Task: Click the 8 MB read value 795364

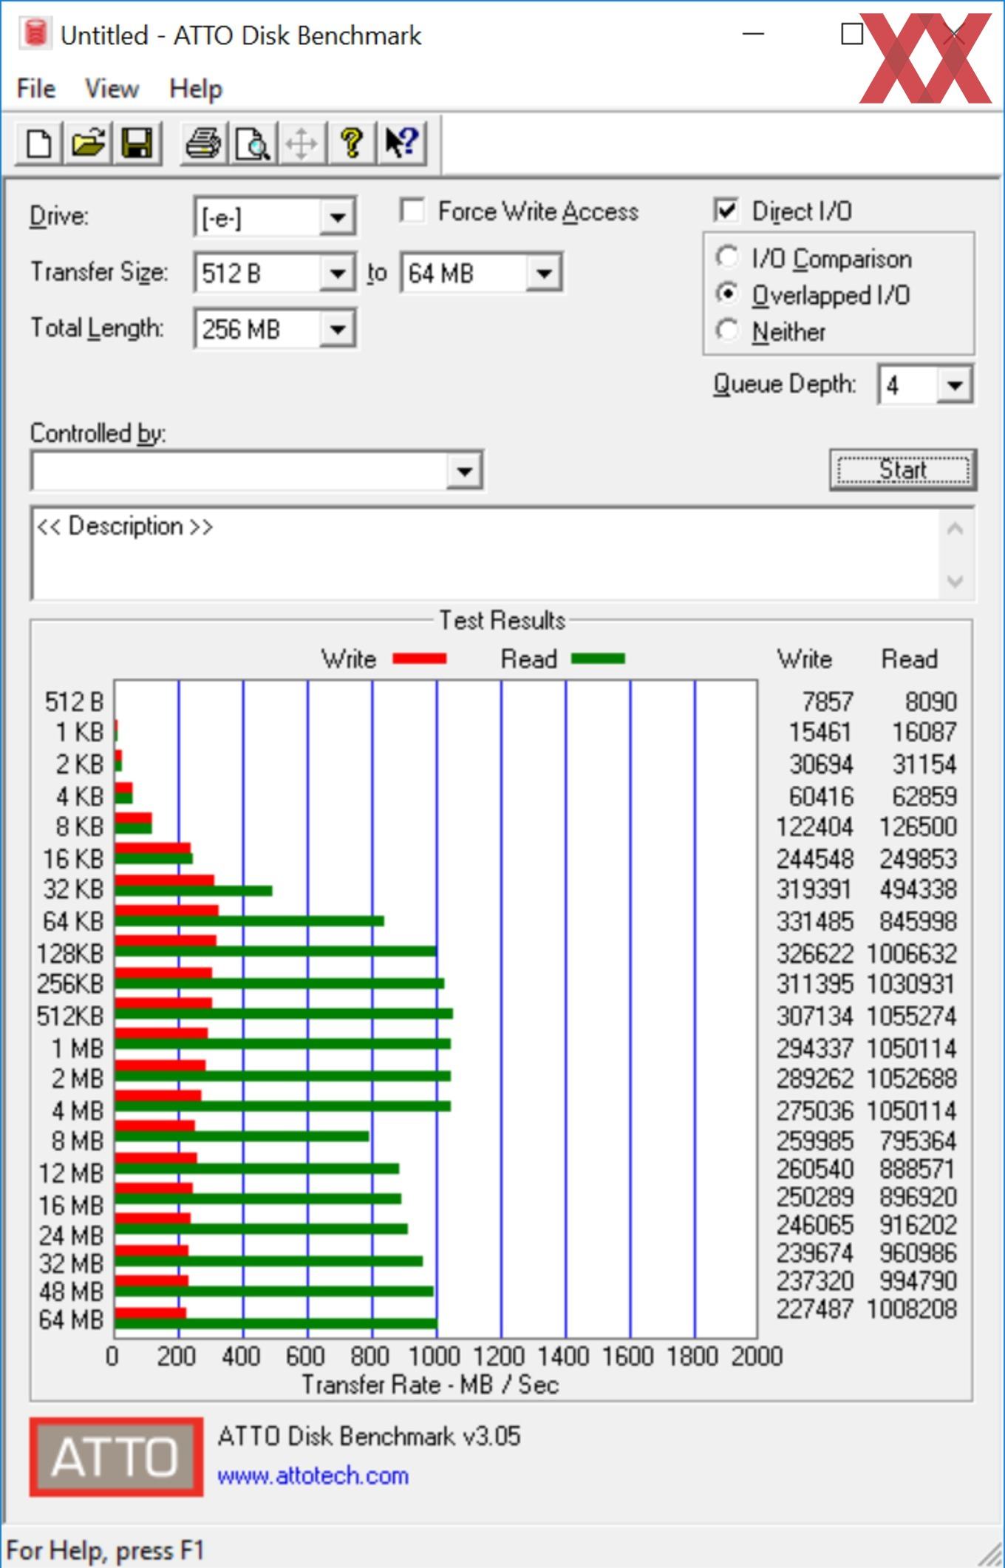Action: (x=918, y=1141)
